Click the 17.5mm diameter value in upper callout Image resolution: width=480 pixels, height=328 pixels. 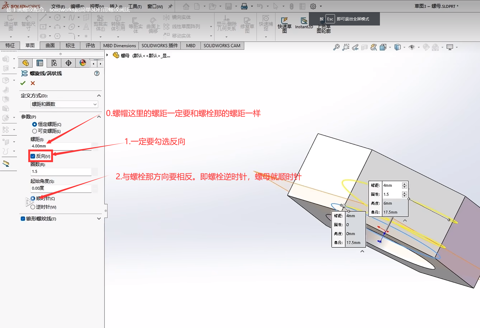coord(390,212)
